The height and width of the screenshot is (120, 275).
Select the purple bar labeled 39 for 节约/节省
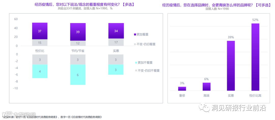[x=78, y=32]
